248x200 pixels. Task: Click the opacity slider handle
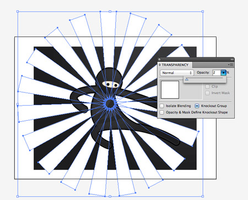point(187,79)
